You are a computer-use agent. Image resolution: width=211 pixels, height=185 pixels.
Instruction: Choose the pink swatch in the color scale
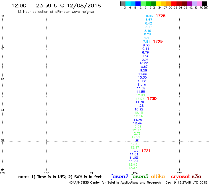pyautogui.click(x=200, y=4)
